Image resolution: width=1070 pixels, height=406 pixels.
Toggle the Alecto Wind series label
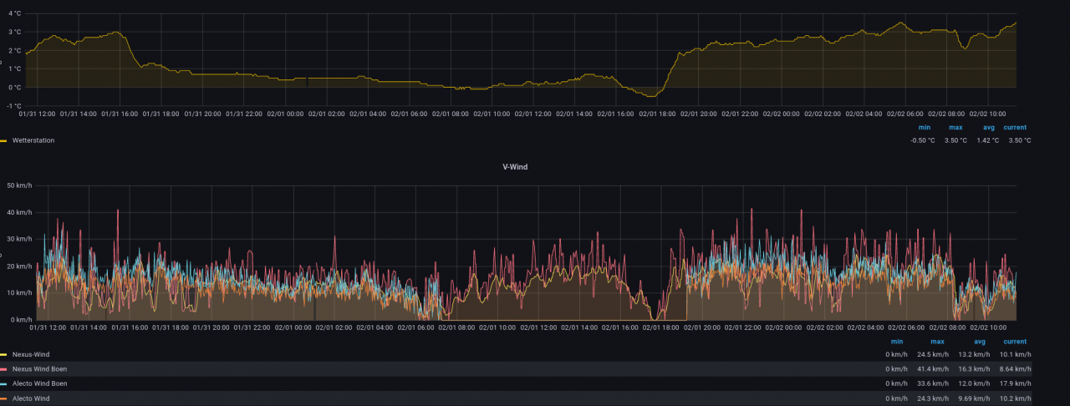pyautogui.click(x=30, y=398)
